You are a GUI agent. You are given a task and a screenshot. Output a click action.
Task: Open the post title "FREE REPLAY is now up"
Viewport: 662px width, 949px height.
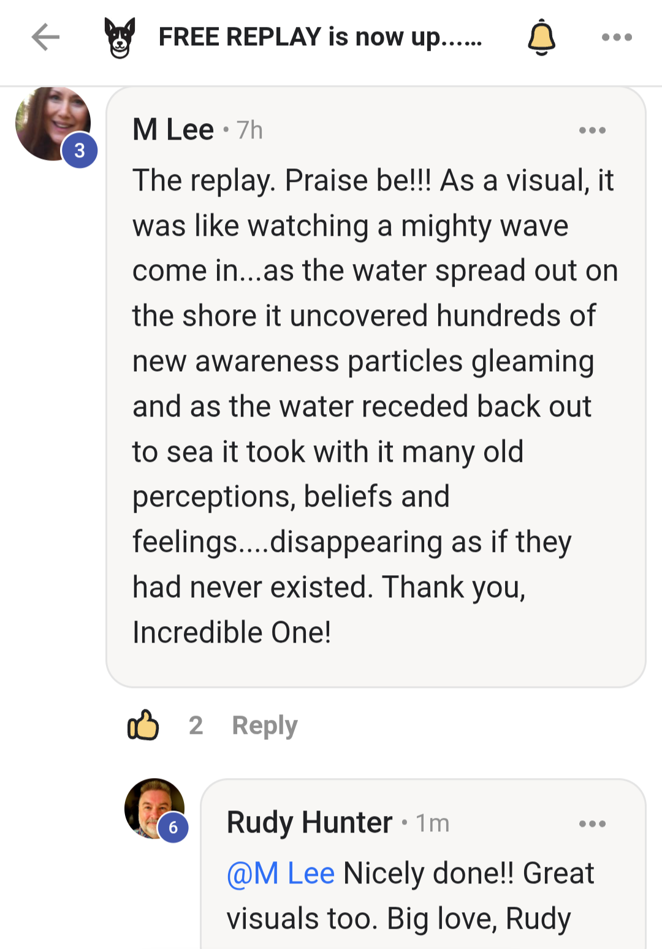tap(320, 37)
